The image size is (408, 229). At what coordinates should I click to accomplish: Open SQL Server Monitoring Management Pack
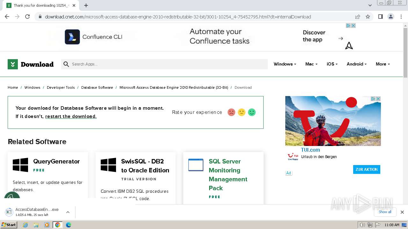[228, 175]
